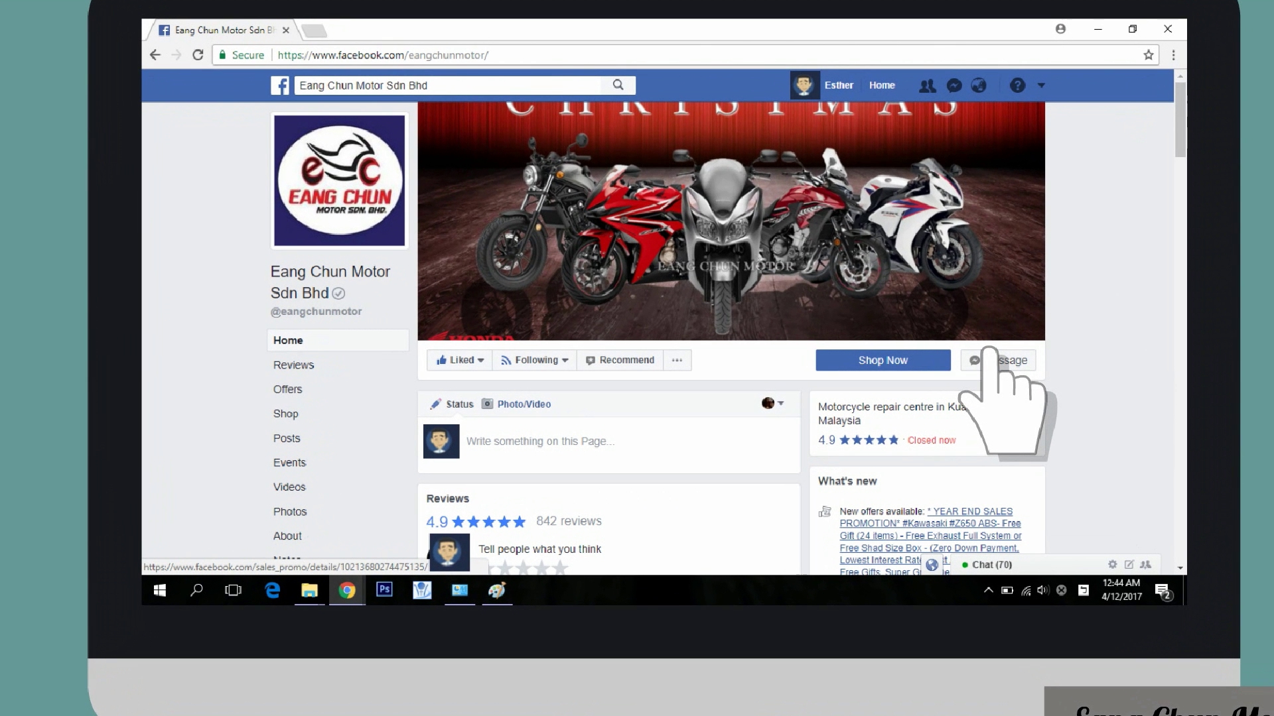Image resolution: width=1274 pixels, height=716 pixels.
Task: Click scrollbar down arrow
Action: [1180, 568]
